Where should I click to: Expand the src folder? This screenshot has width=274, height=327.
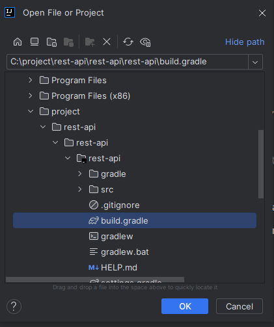(x=80, y=190)
